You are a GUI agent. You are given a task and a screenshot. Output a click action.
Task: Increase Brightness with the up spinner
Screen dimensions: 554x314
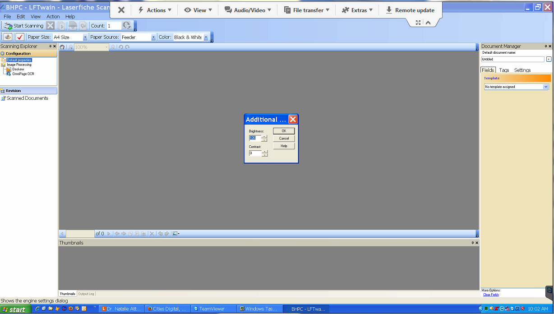264,136
